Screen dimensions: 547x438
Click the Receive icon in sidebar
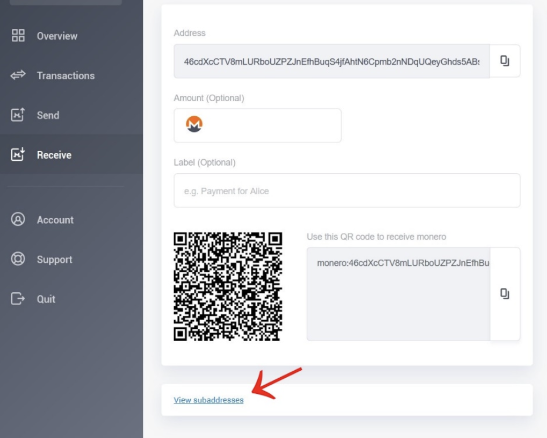pyautogui.click(x=18, y=154)
